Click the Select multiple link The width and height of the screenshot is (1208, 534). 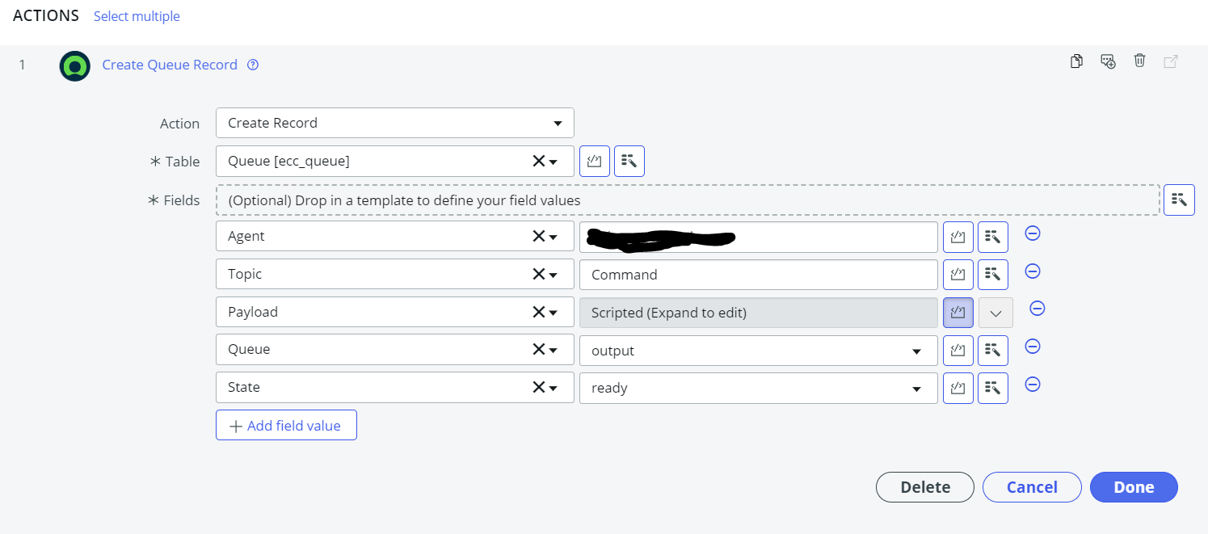click(x=137, y=16)
